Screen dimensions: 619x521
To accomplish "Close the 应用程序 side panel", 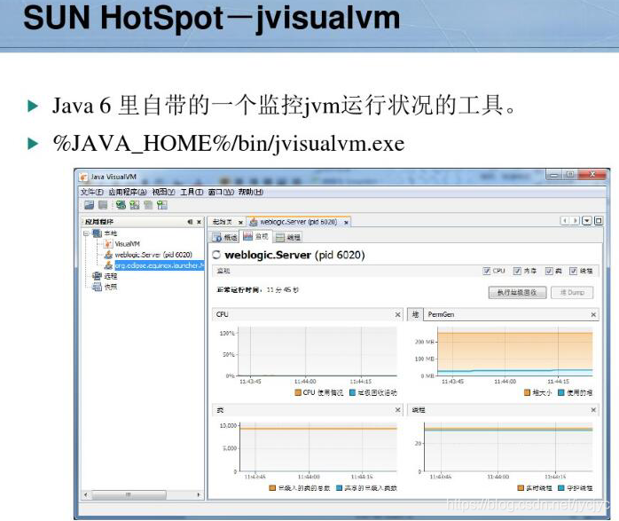I will (x=199, y=222).
